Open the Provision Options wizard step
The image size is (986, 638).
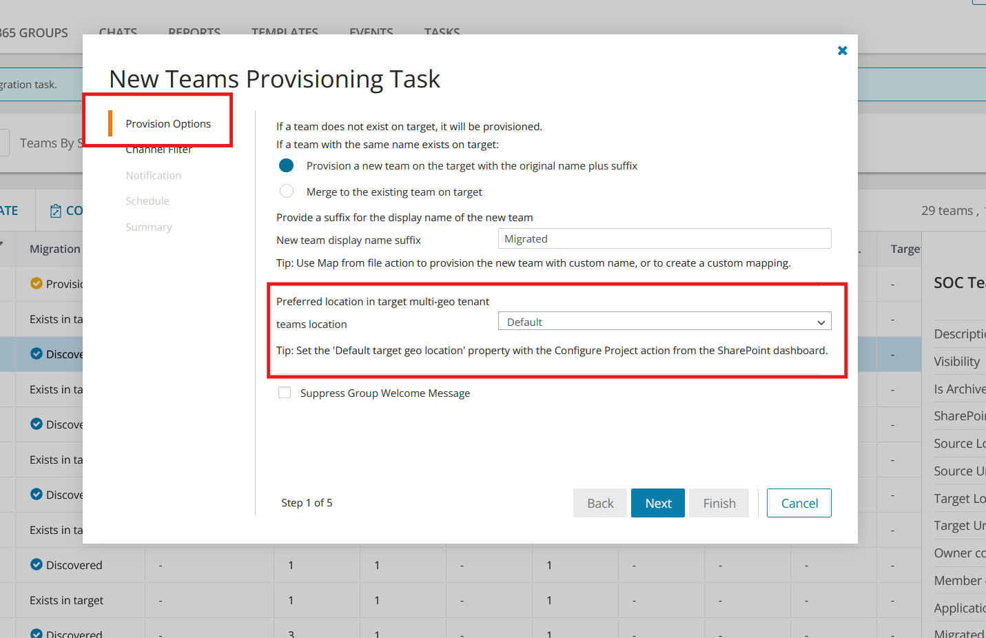(x=168, y=123)
